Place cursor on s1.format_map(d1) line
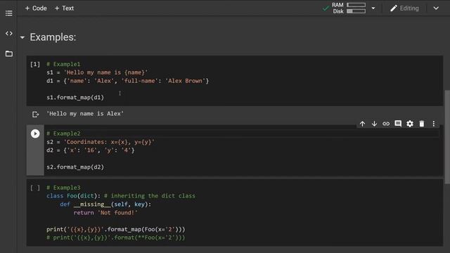 tap(75, 98)
